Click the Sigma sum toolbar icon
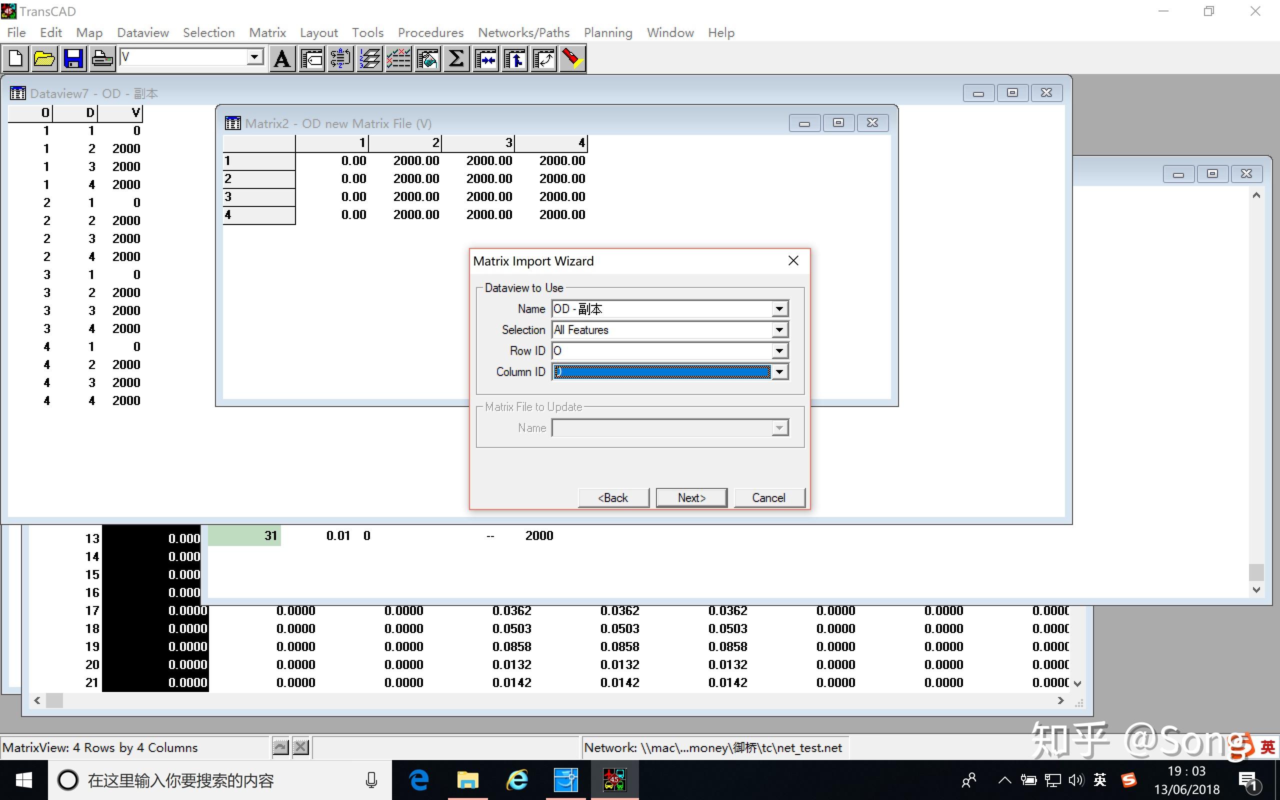This screenshot has width=1280, height=800. 456,58
